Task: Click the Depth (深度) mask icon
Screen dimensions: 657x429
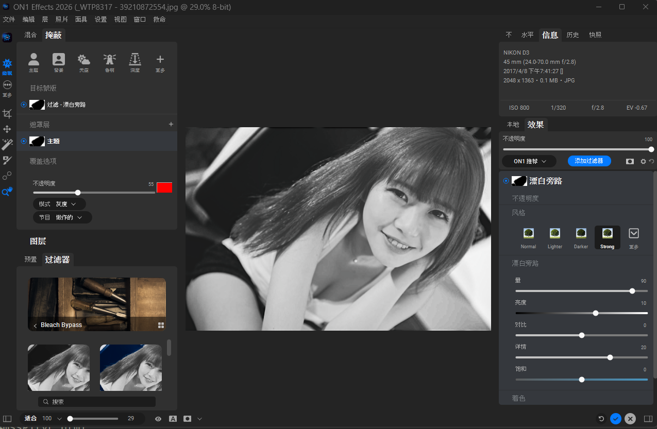Action: 135,60
